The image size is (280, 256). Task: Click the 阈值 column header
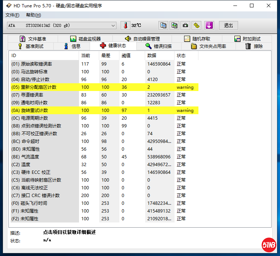[126, 56]
